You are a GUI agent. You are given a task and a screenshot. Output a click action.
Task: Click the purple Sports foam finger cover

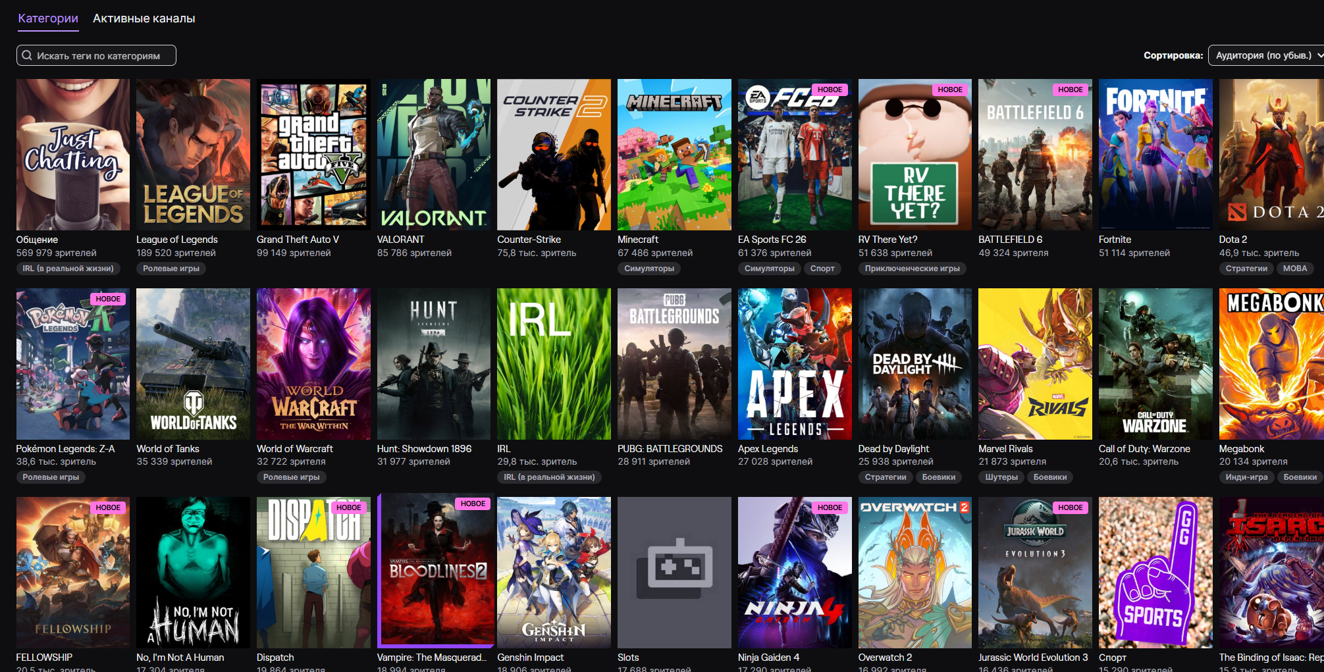tap(1155, 573)
